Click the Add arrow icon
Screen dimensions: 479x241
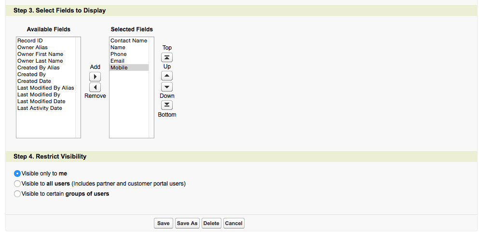(x=95, y=77)
